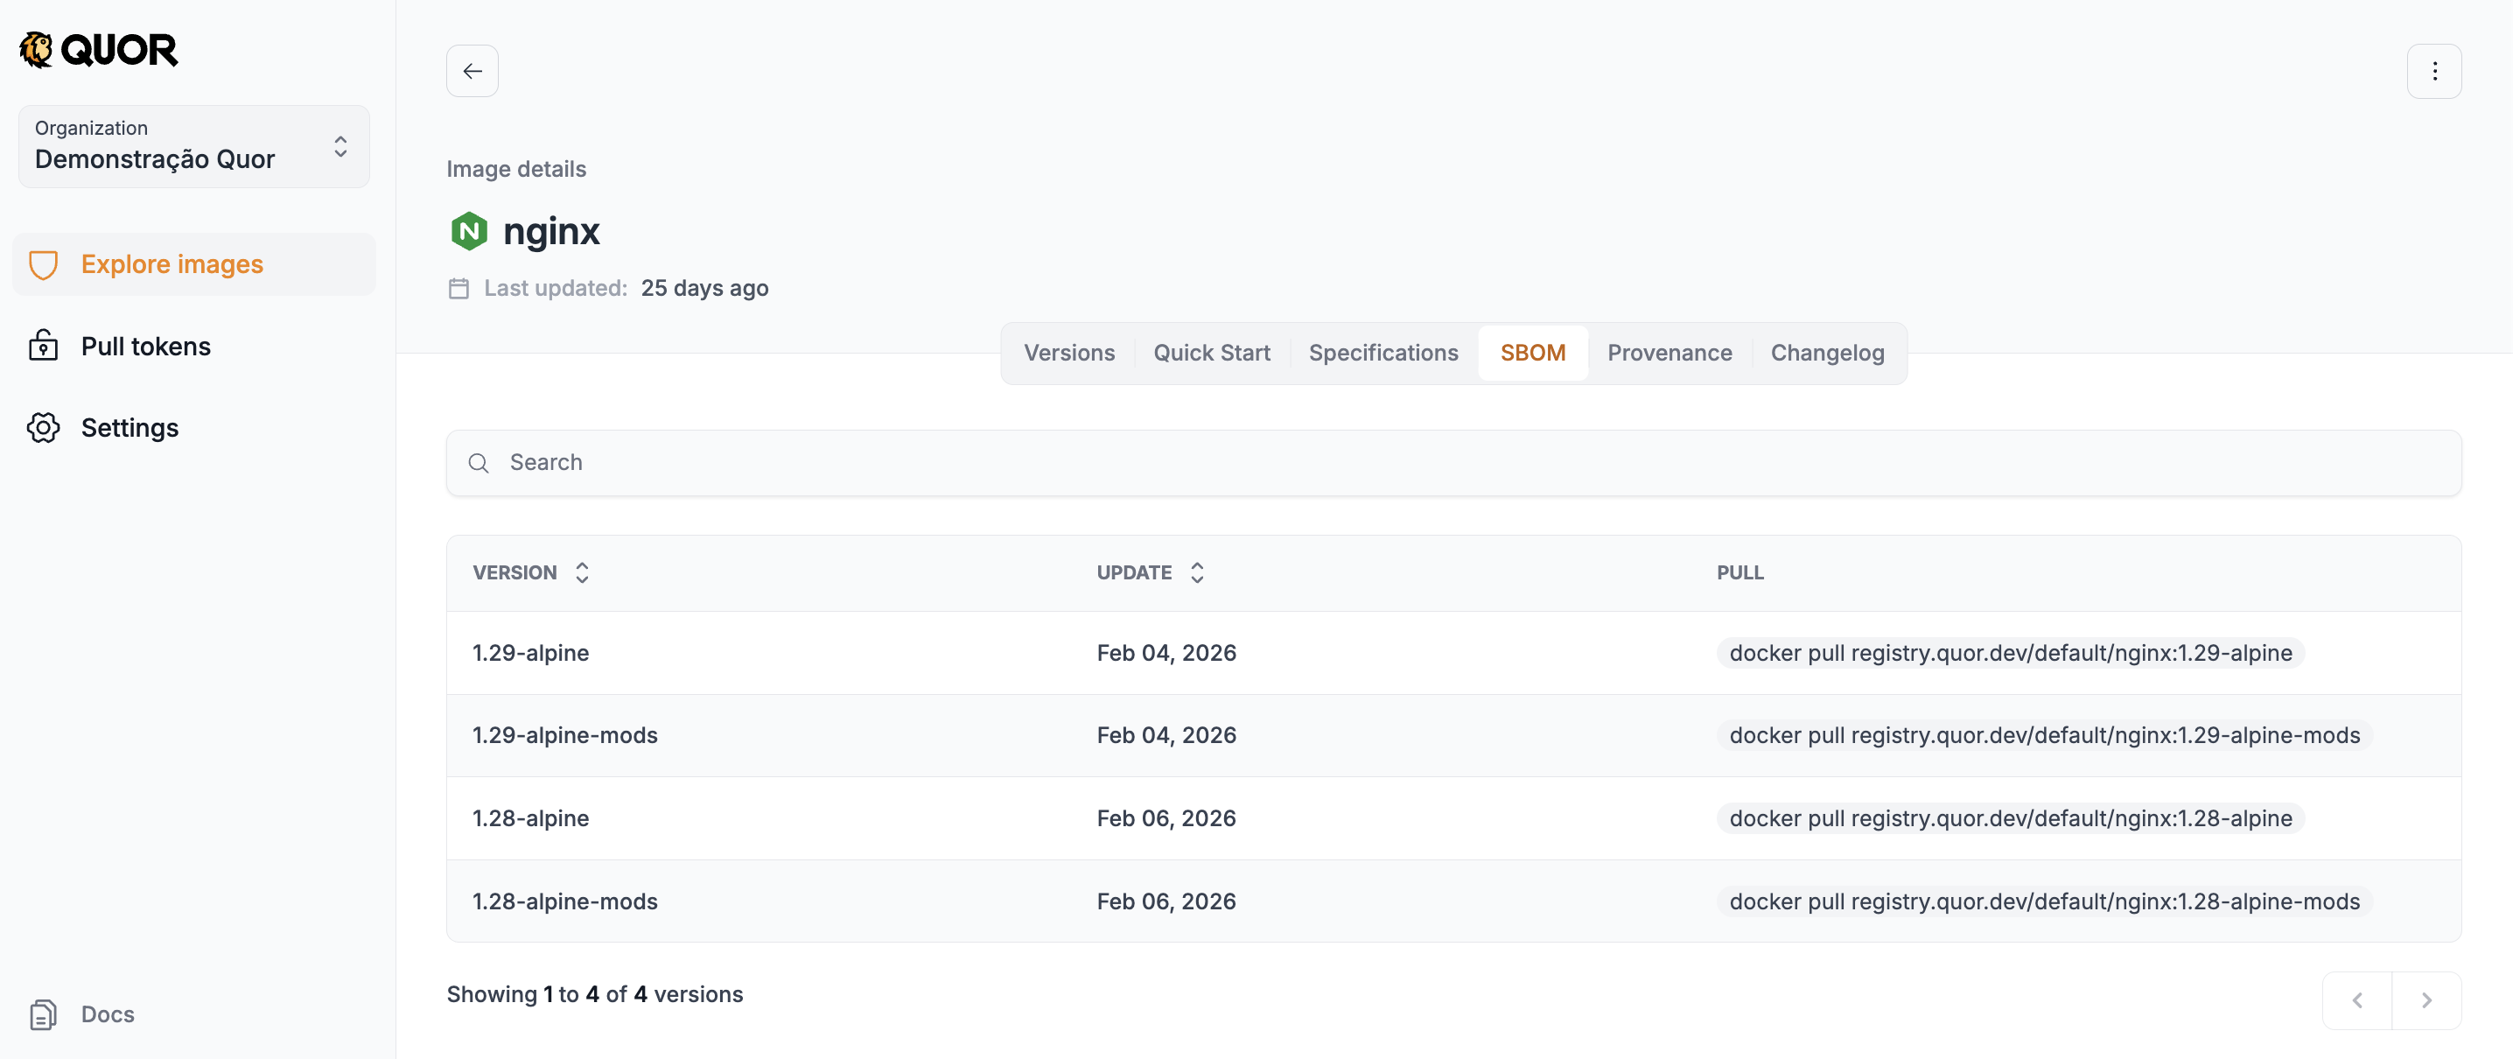Screen dimensions: 2513x1059
Task: Click the Search input field
Action: click(x=1453, y=463)
